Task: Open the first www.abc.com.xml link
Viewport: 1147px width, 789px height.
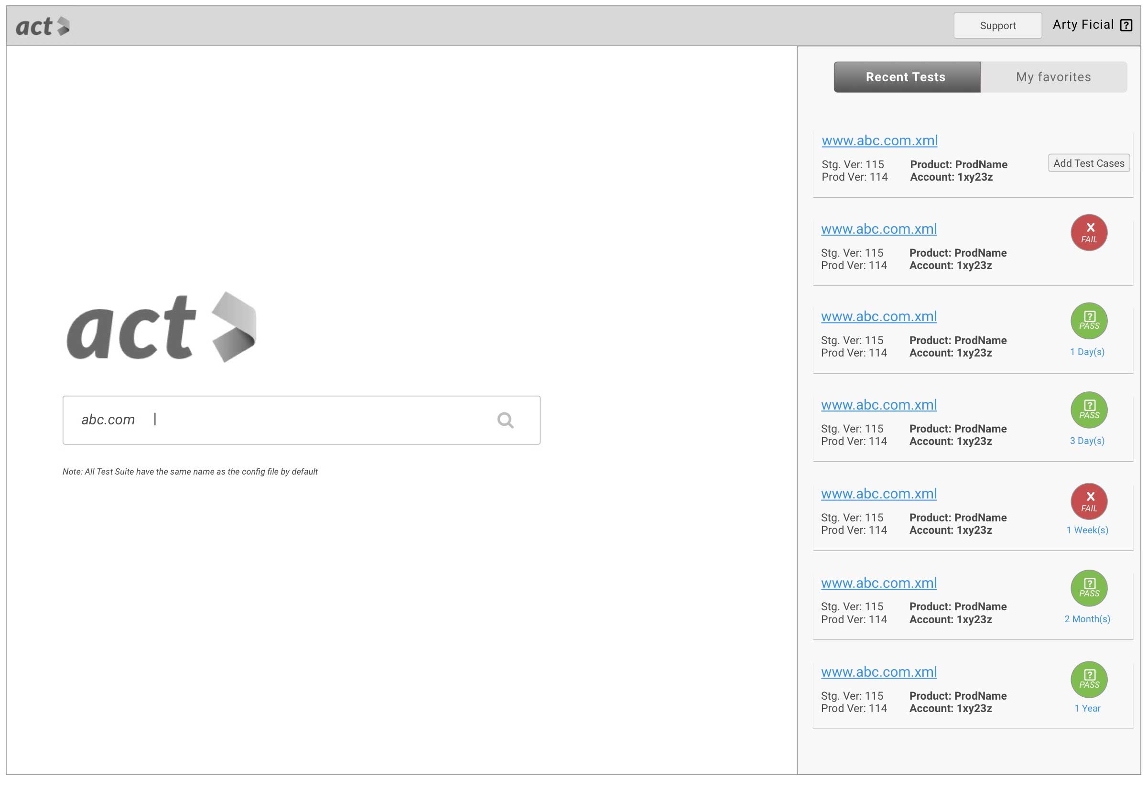Action: click(879, 141)
